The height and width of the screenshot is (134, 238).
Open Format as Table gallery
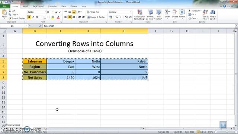(150, 15)
